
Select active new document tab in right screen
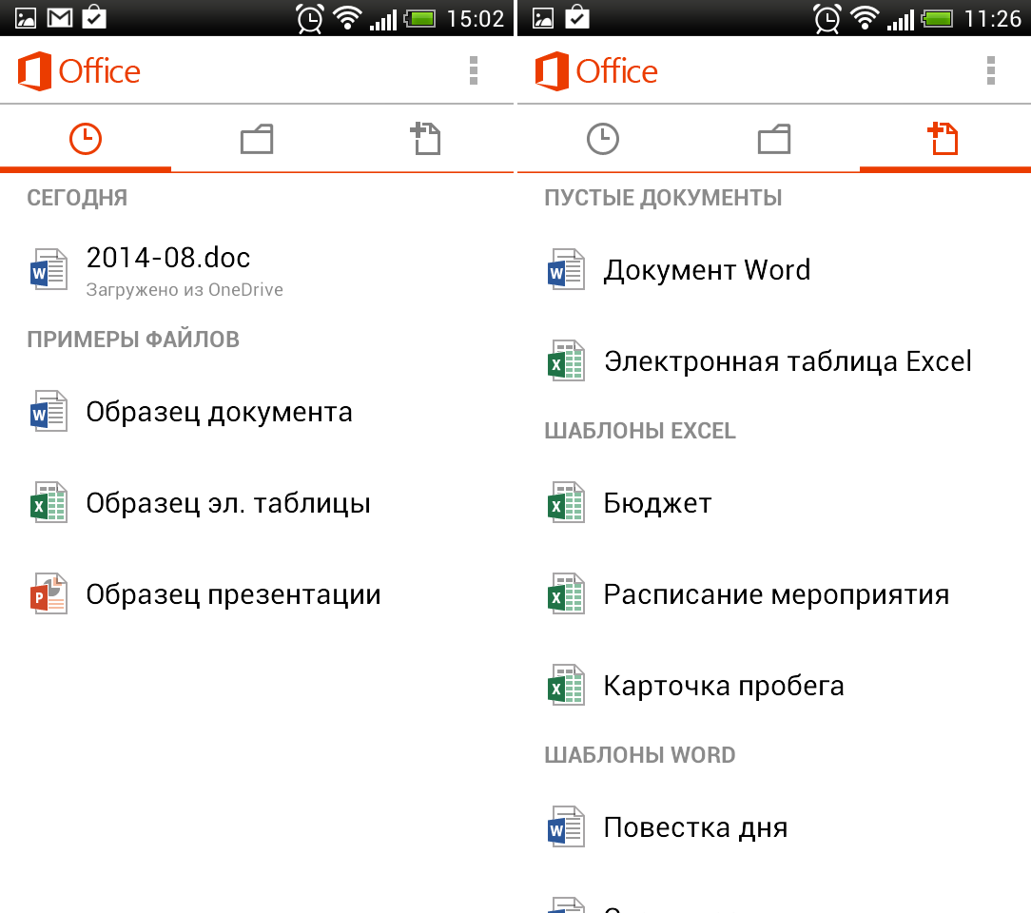tap(943, 139)
